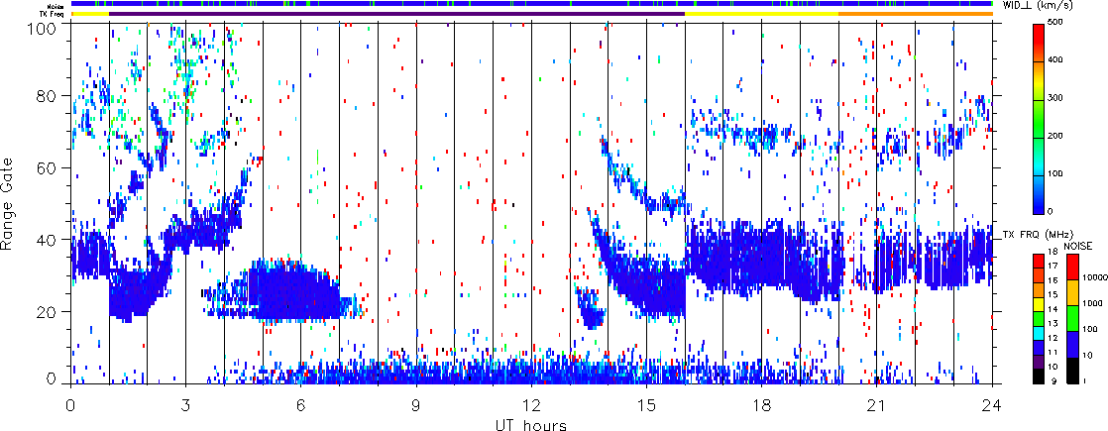The image size is (1108, 431).
Task: Click the 'WID_L (km/s)' color bar title
Action: coord(1041,6)
